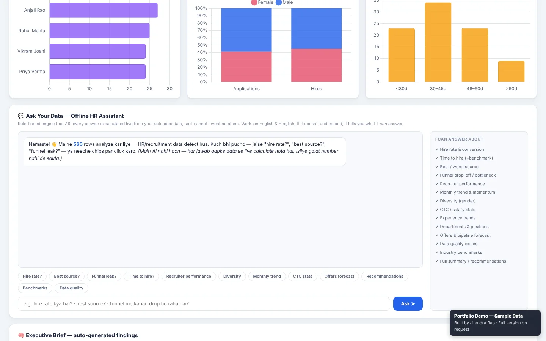Image resolution: width=546 pixels, height=341 pixels.
Task: Click 'Hire rate & conversion' list item
Action: [x=460, y=149]
